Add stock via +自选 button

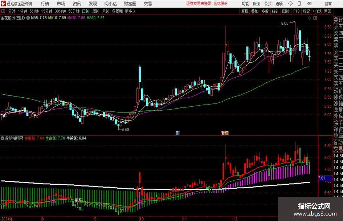[317, 11]
